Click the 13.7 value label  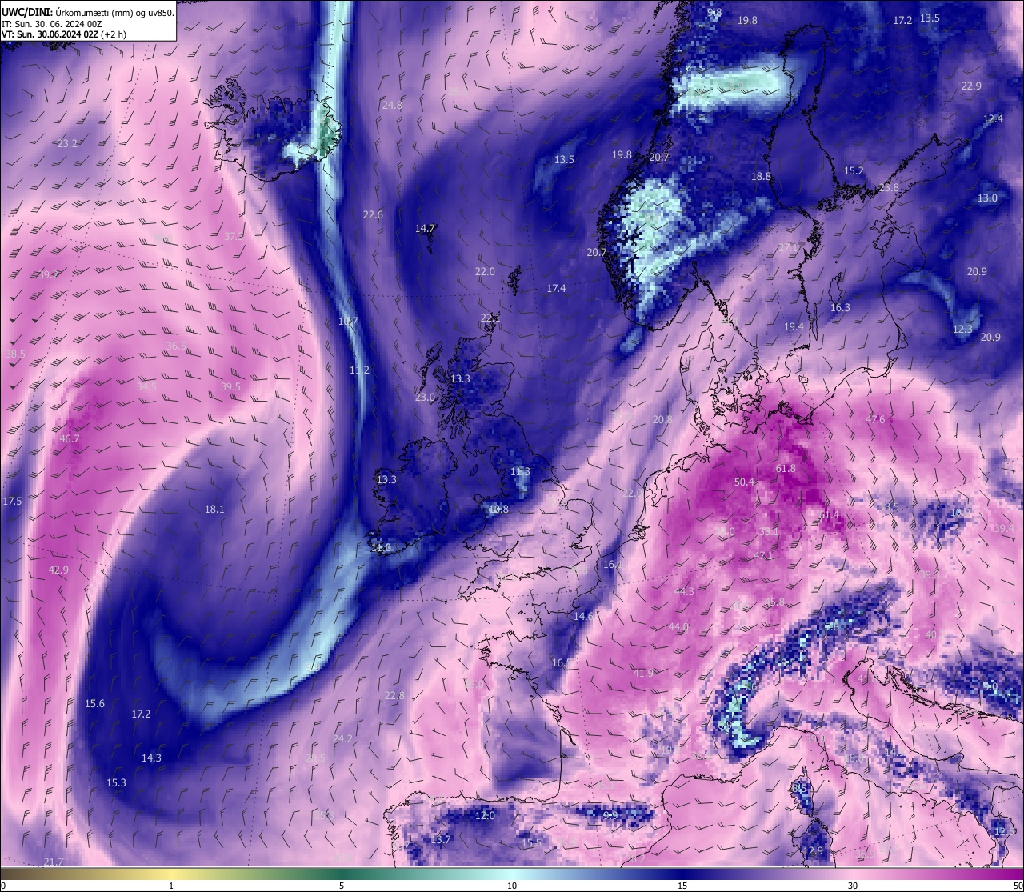pos(441,839)
